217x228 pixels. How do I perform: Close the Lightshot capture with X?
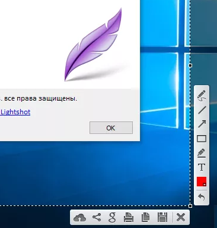pos(181,217)
